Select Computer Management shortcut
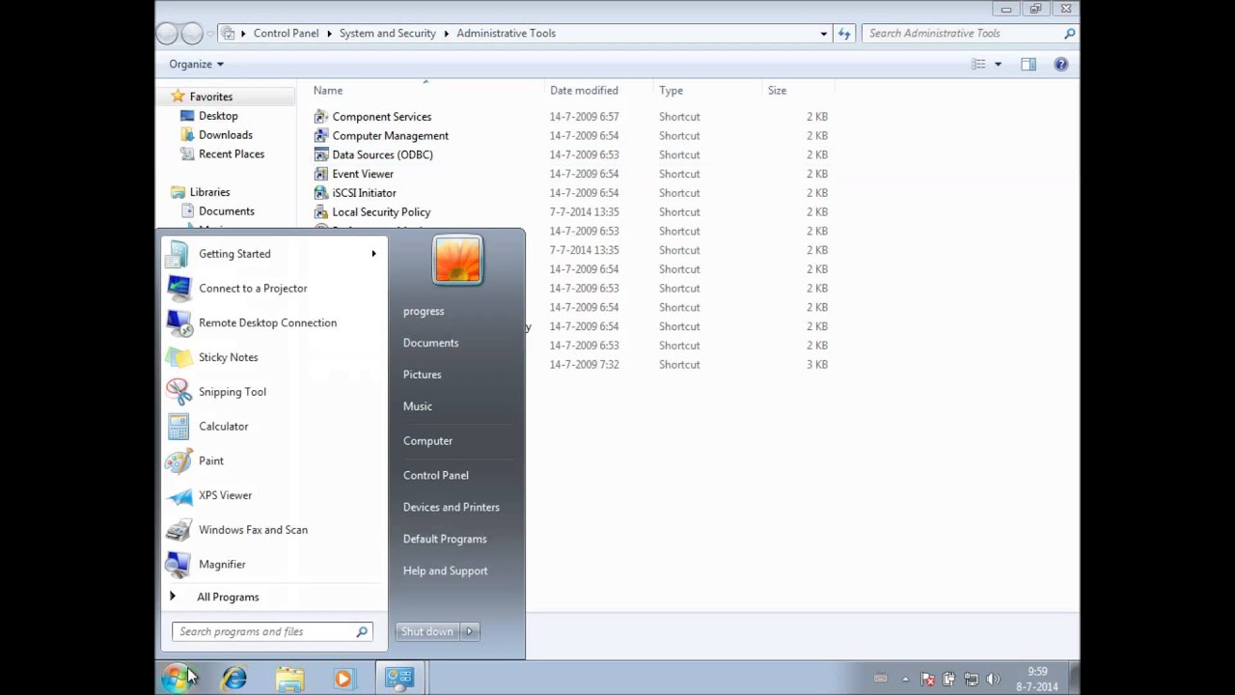1235x695 pixels. coord(381,136)
